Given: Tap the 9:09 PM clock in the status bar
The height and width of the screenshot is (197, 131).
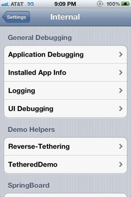Looking at the screenshot, I should (65, 4).
